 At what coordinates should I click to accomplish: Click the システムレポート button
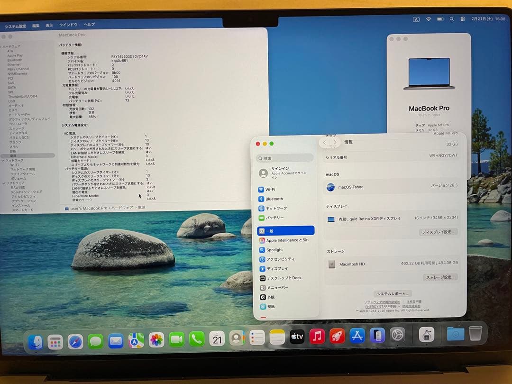pos(393,294)
